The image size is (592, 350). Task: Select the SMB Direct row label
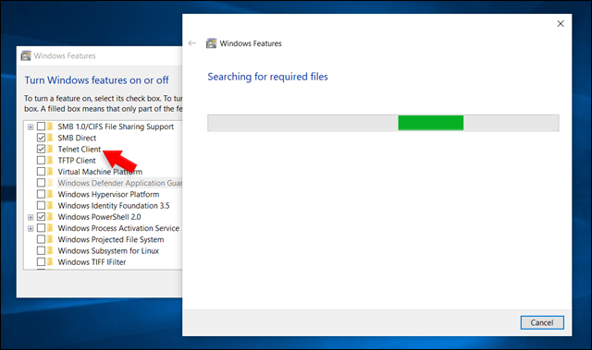[x=77, y=138]
